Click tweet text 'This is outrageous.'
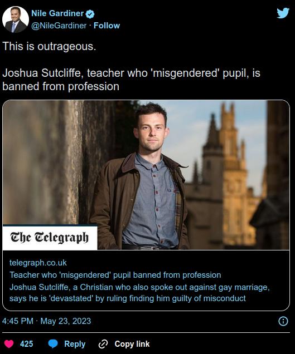 pos(49,46)
